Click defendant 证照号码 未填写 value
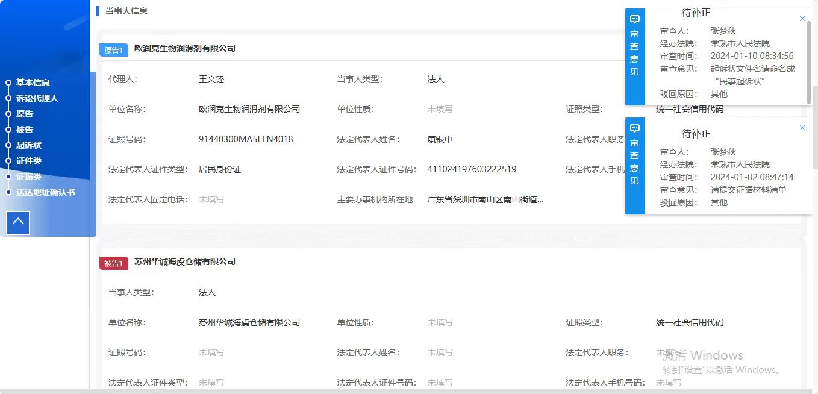 (x=211, y=352)
